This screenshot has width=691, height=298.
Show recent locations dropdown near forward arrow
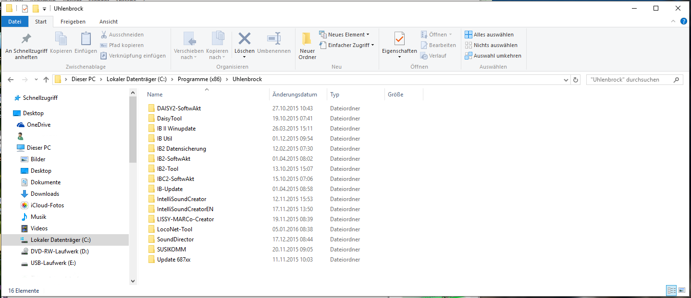coord(35,80)
